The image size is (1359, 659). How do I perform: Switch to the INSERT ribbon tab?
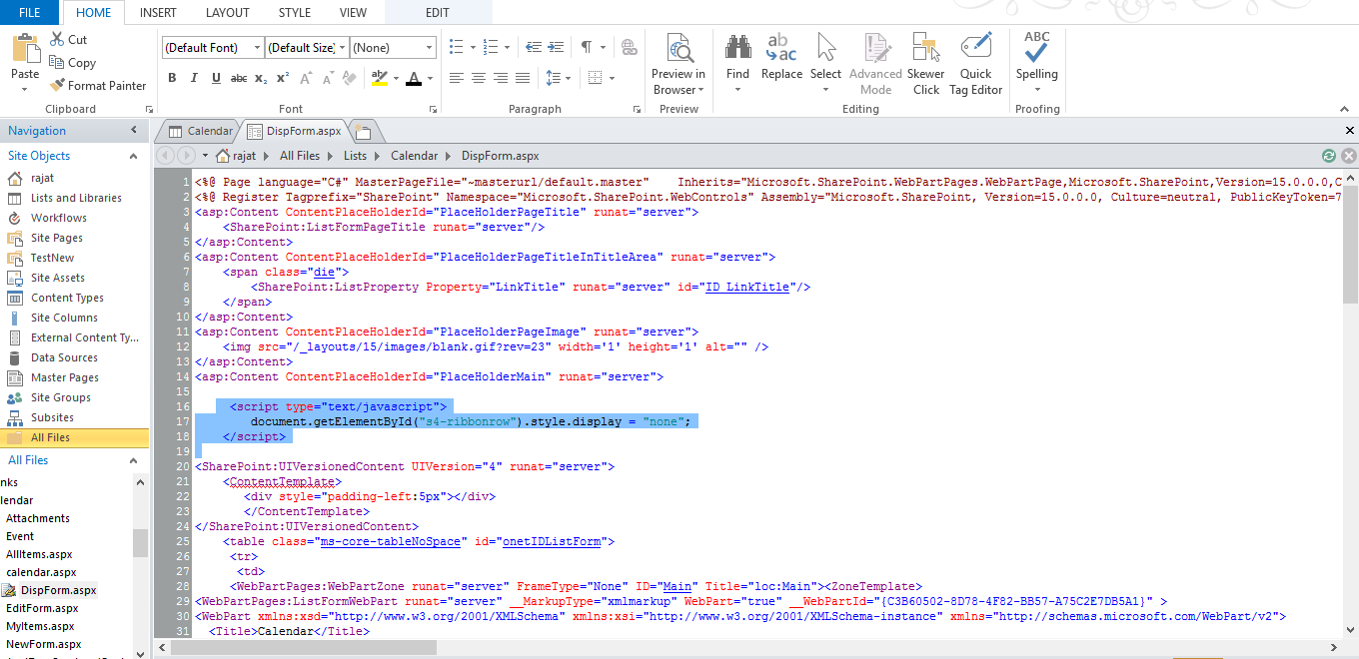[158, 13]
